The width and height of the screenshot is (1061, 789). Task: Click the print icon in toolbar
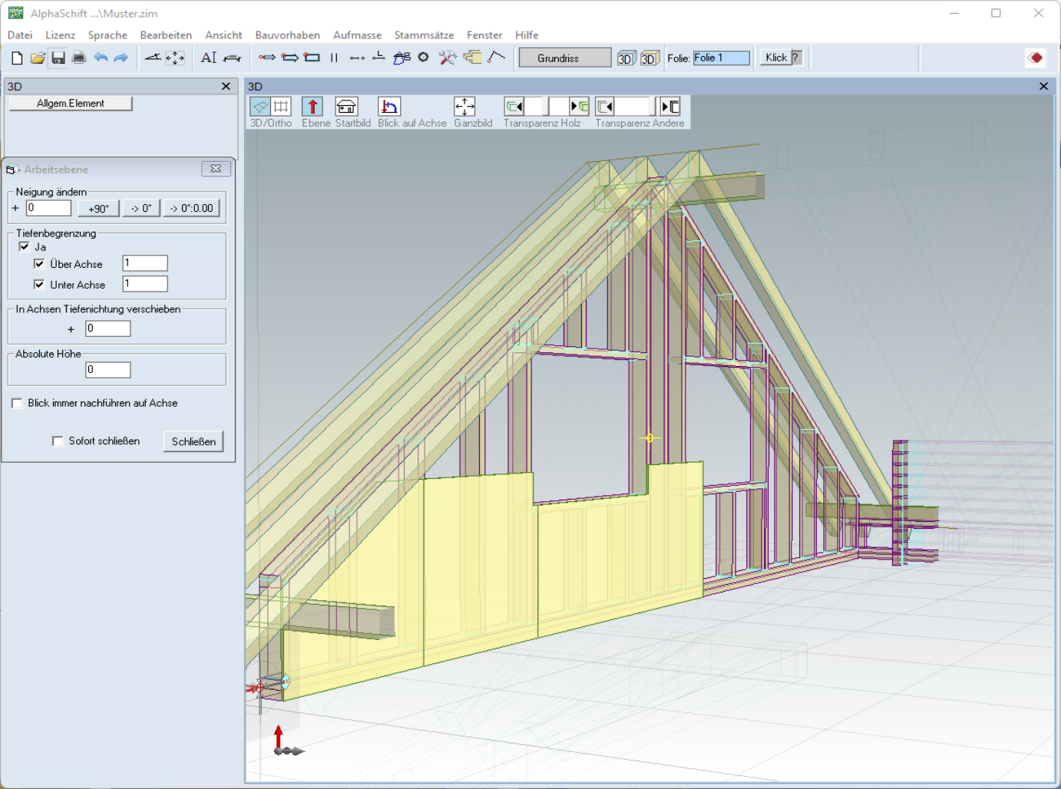coord(79,58)
